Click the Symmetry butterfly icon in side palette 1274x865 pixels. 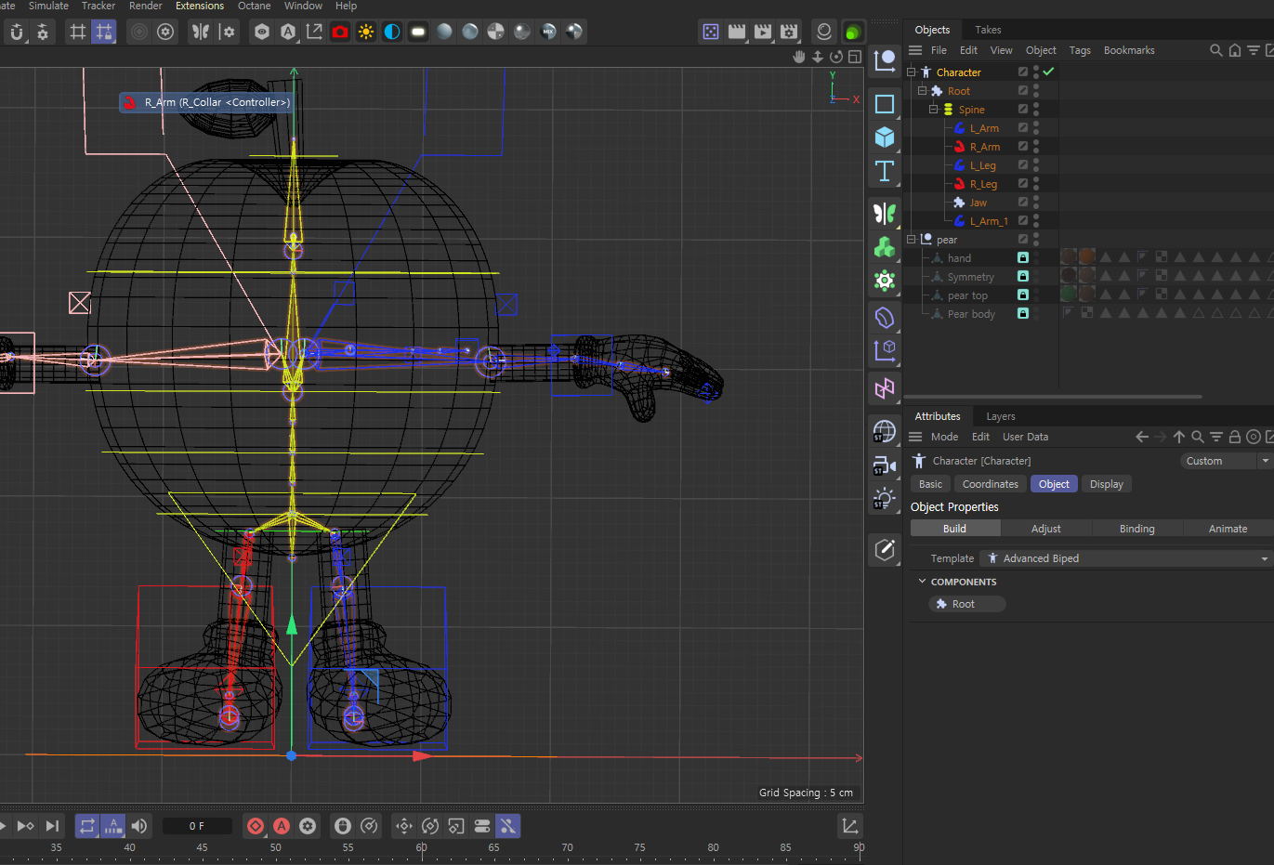point(885,214)
